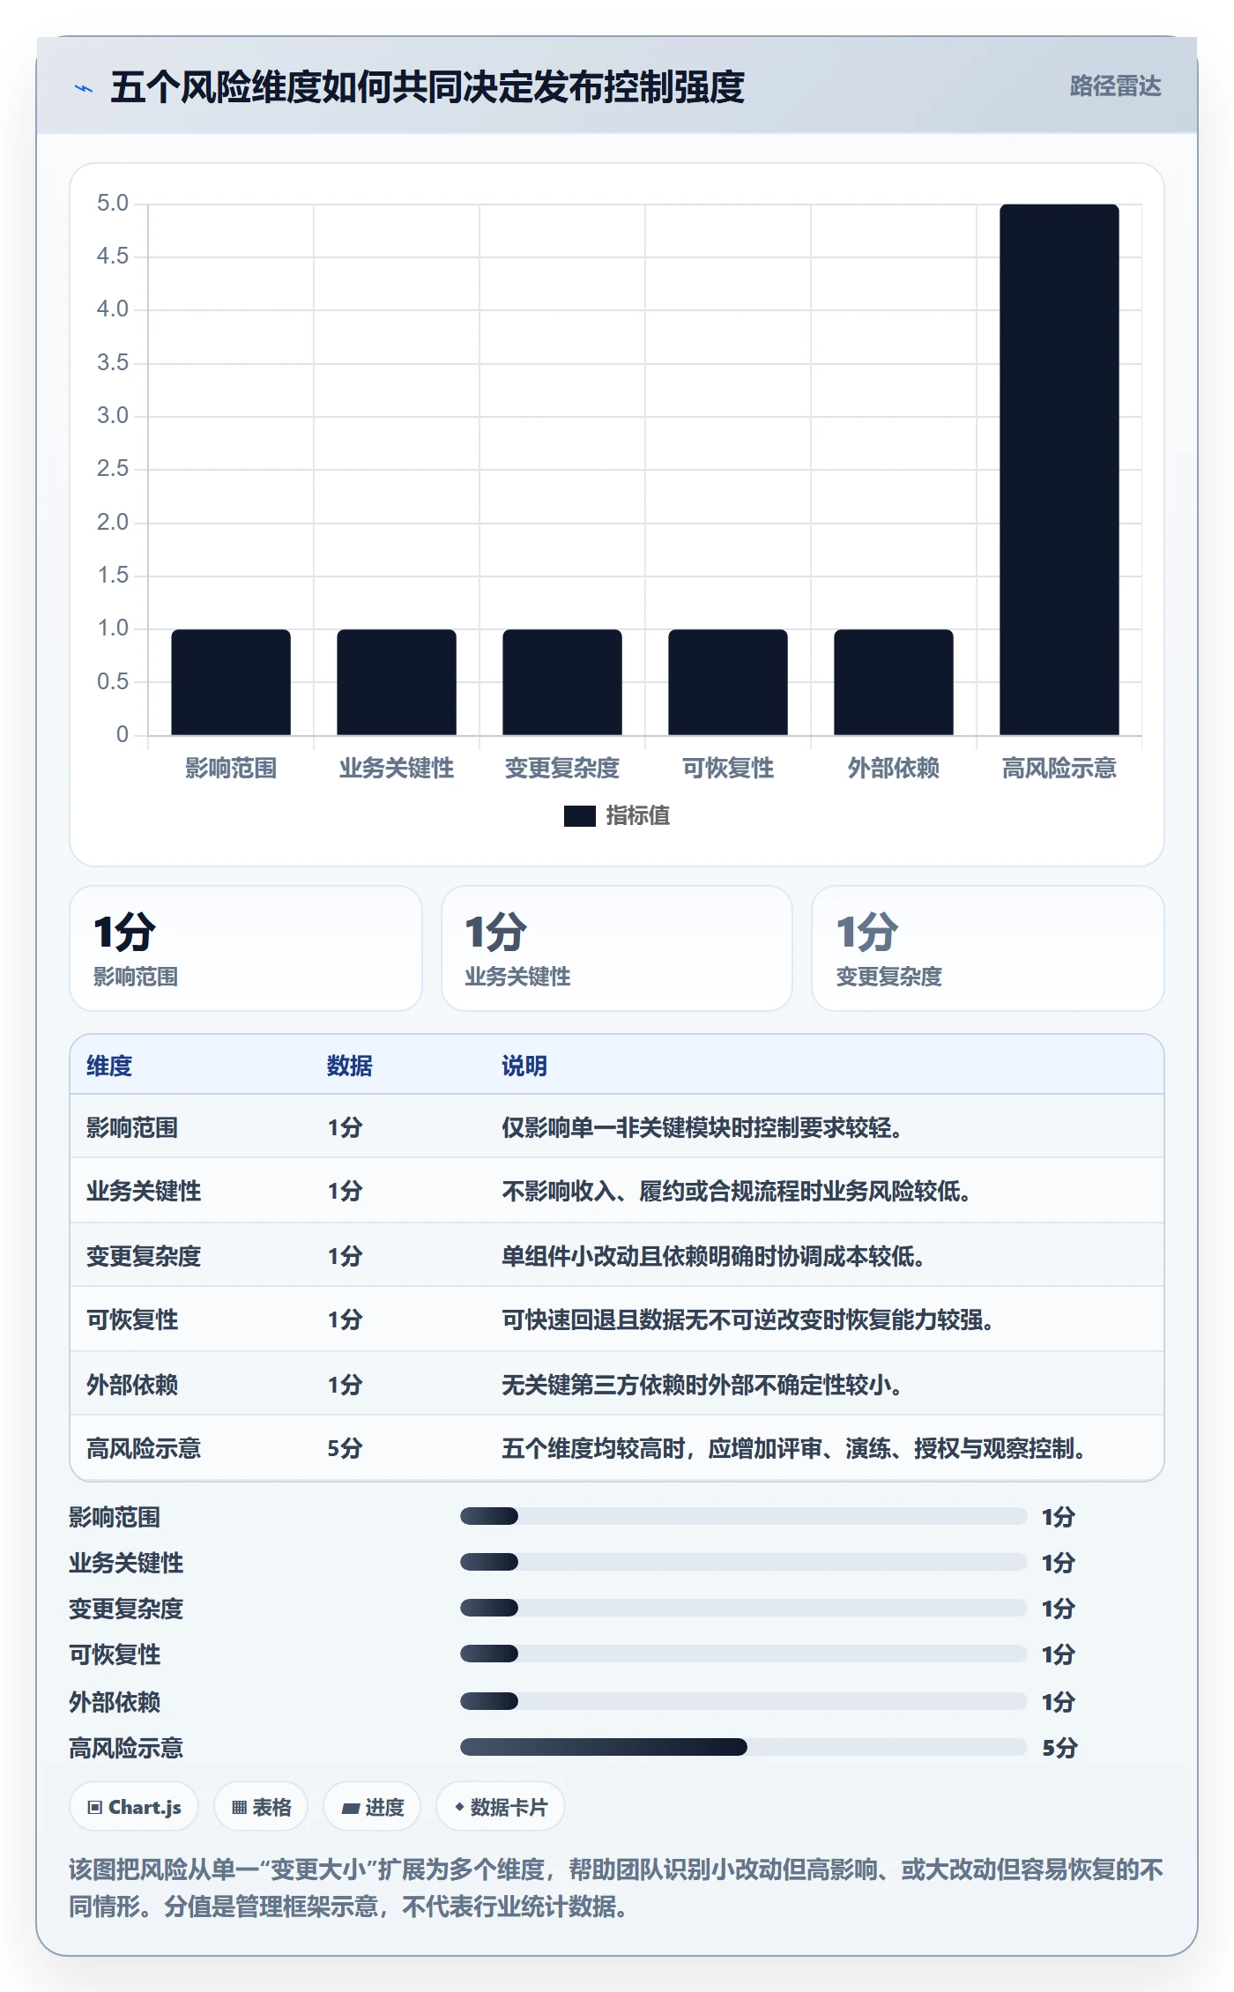Click the 外部依赖 progress bar
The image size is (1234, 1992).
743,1701
